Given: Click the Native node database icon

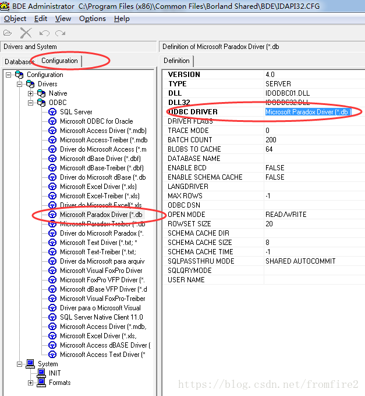Looking at the screenshot, I should pos(41,93).
